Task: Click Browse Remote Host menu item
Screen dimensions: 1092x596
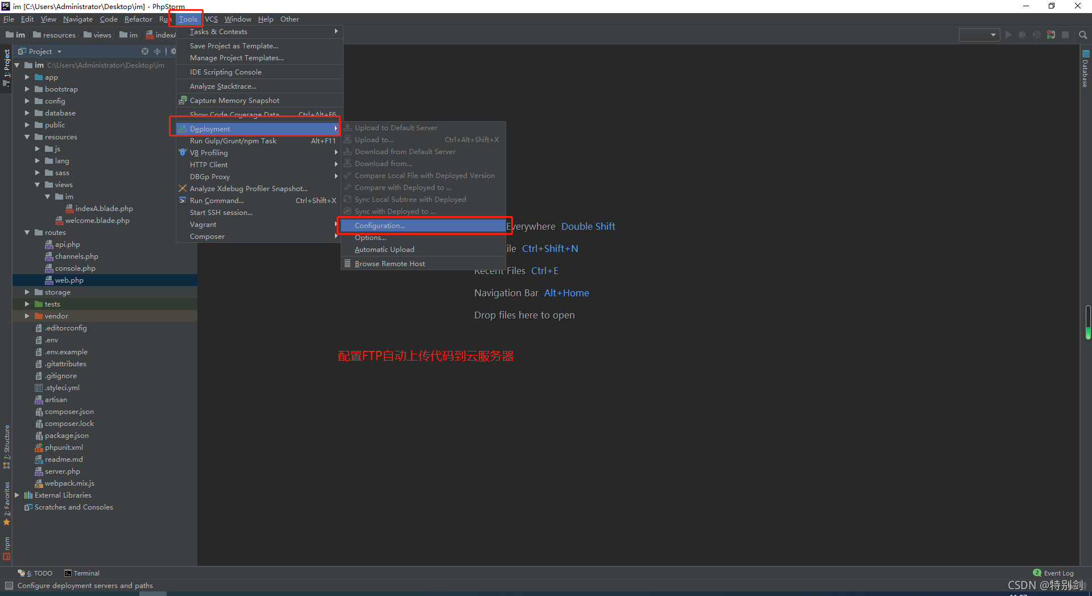Action: [423, 264]
